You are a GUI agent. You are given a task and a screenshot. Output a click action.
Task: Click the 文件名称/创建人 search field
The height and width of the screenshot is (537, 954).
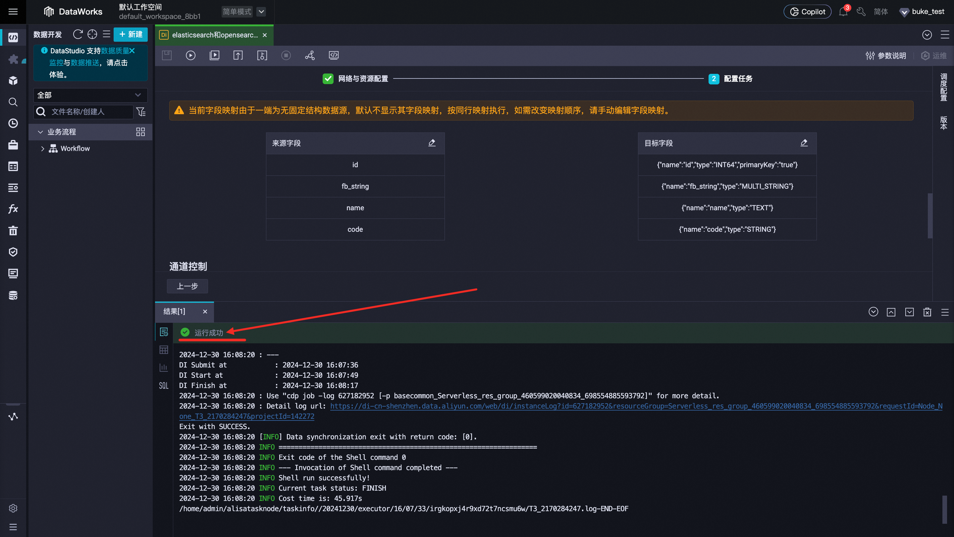tap(83, 111)
